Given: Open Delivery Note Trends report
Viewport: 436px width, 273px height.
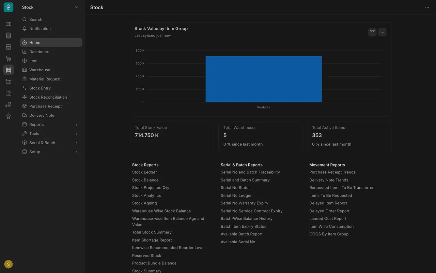Looking at the screenshot, I should 329,180.
